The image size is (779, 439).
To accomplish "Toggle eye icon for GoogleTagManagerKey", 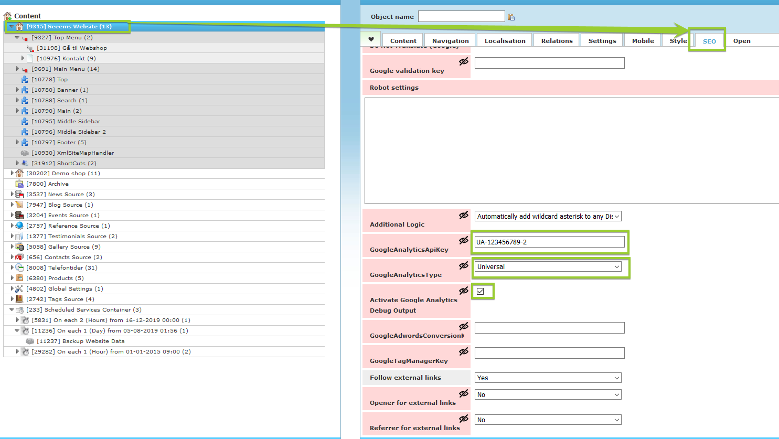I will click(x=464, y=351).
